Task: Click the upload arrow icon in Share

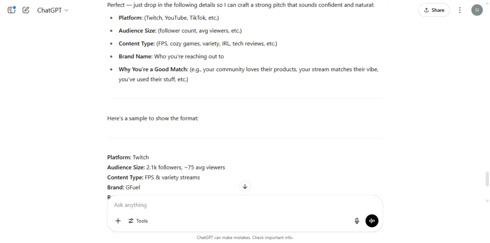Action: pyautogui.click(x=426, y=10)
